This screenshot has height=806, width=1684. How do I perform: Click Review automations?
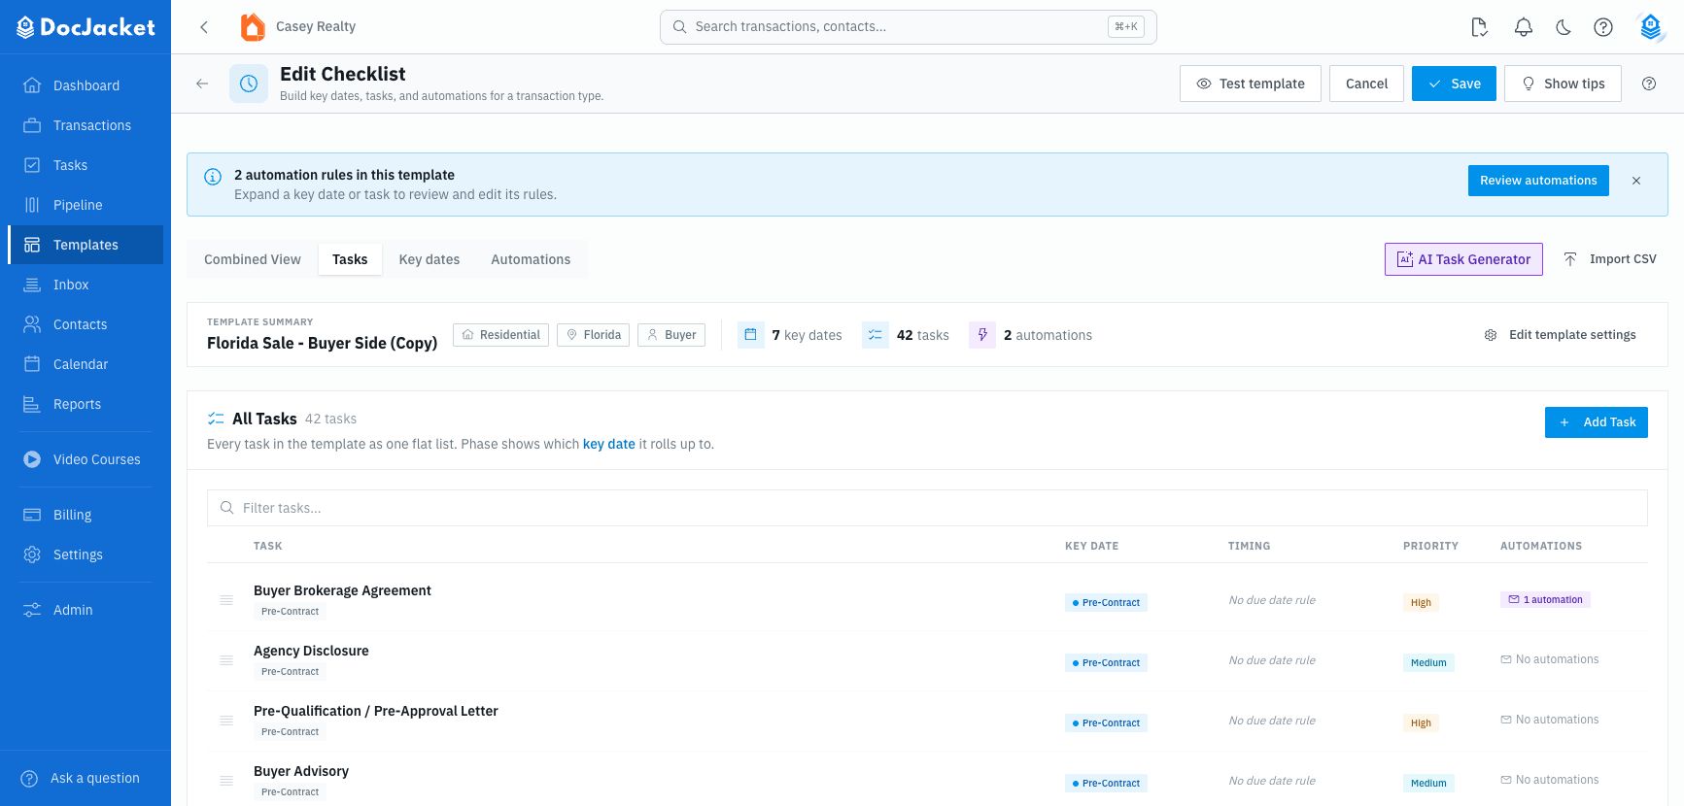1538,181
